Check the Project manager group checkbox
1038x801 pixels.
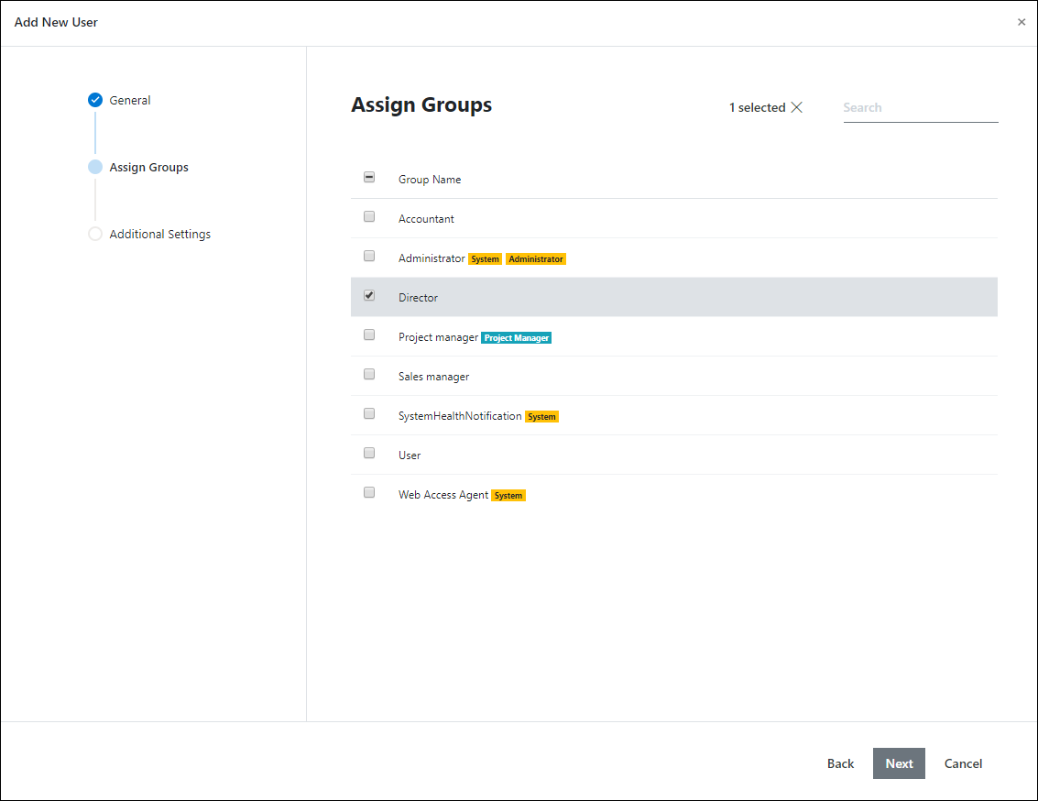coord(369,335)
